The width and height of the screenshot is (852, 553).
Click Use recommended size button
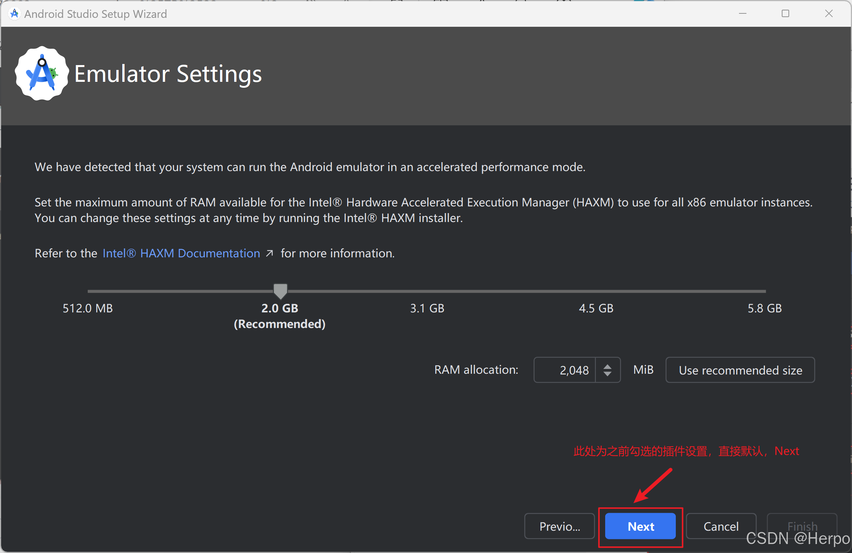point(740,370)
